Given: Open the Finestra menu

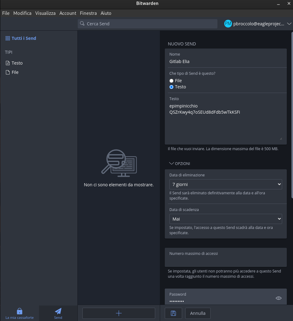Looking at the screenshot, I should 88,13.
